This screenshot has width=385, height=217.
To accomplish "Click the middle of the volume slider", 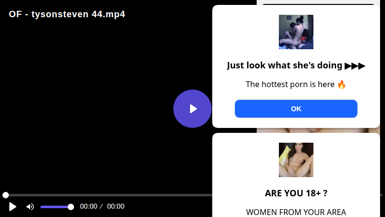I will [x=55, y=207].
